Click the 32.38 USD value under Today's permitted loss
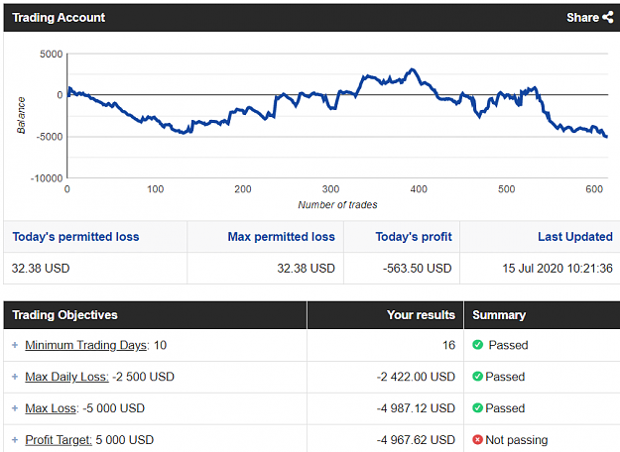The image size is (620, 452). coord(41,269)
